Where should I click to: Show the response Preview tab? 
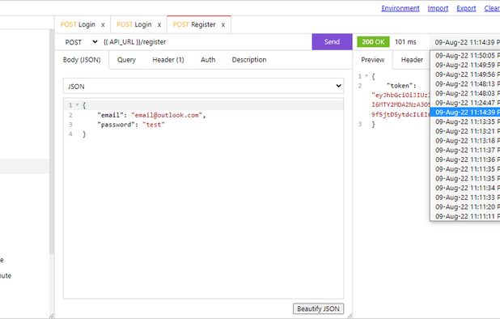click(372, 60)
